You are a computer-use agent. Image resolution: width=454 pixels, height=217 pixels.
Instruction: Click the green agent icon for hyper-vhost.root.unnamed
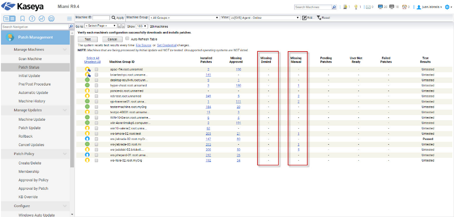point(87,85)
